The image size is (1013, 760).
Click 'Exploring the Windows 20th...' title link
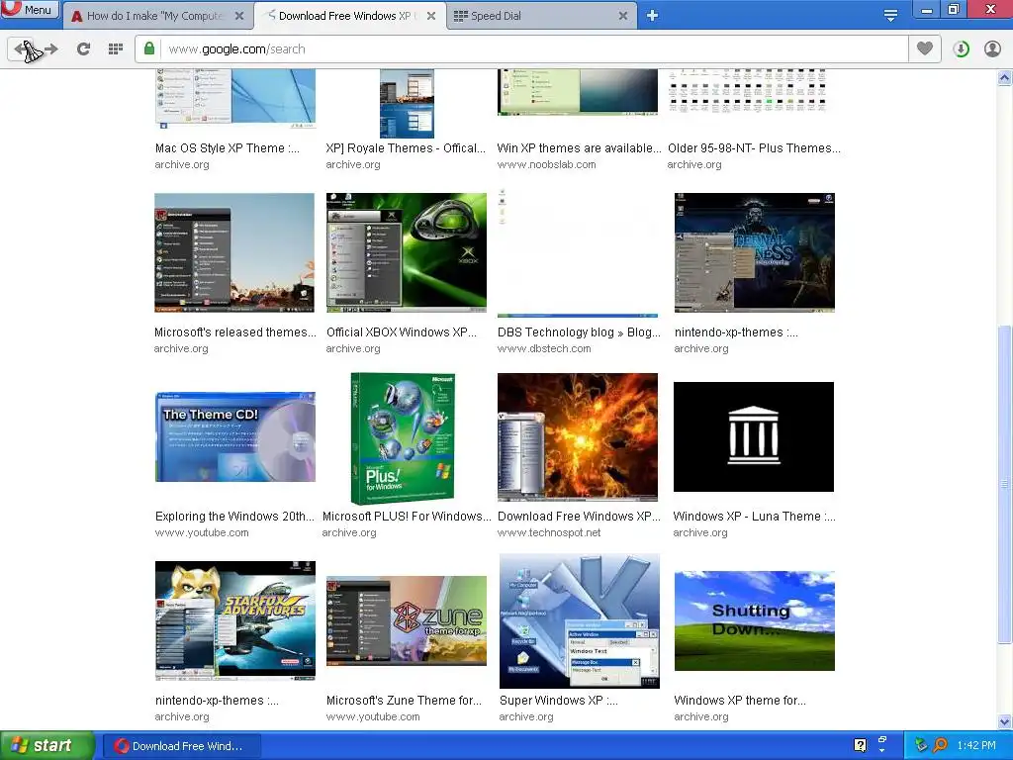(234, 517)
